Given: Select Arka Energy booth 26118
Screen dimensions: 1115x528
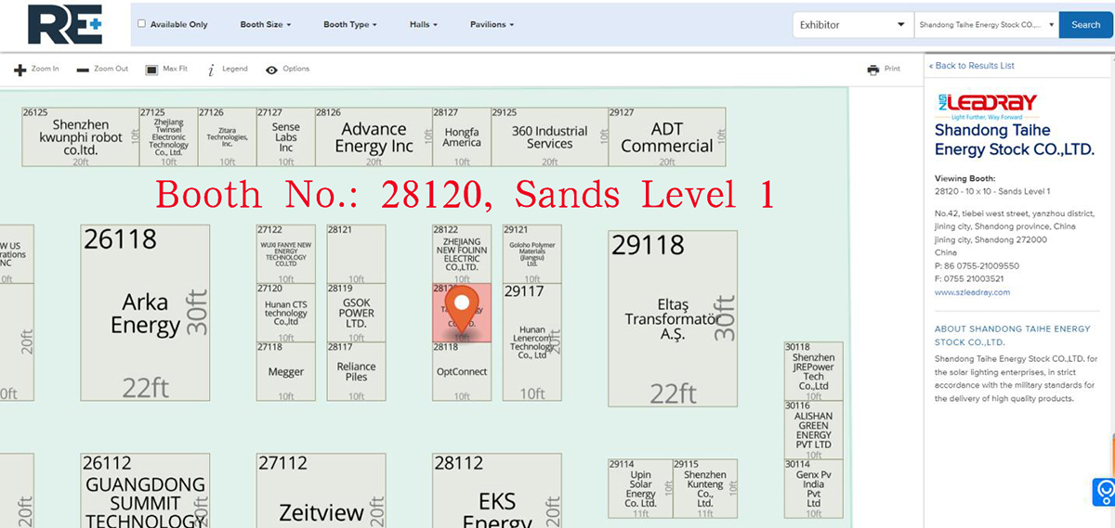Looking at the screenshot, I should 145,315.
